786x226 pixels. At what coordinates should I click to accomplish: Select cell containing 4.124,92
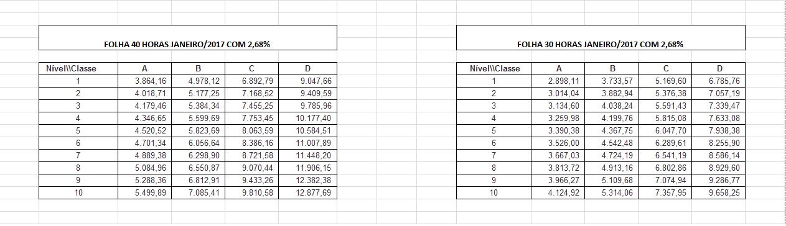click(x=559, y=193)
